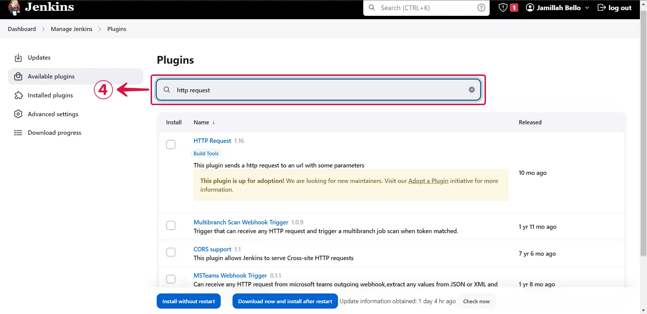
Task: Click Download now and install after restart
Action: [285, 301]
